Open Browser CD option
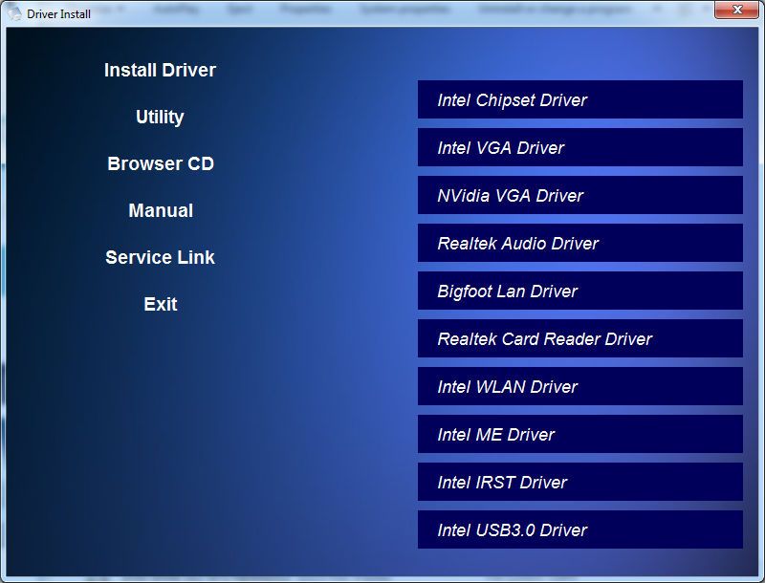 click(160, 163)
